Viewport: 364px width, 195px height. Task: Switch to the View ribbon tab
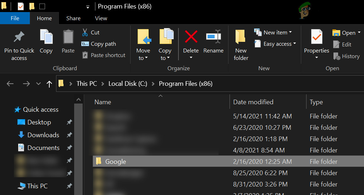point(101,18)
